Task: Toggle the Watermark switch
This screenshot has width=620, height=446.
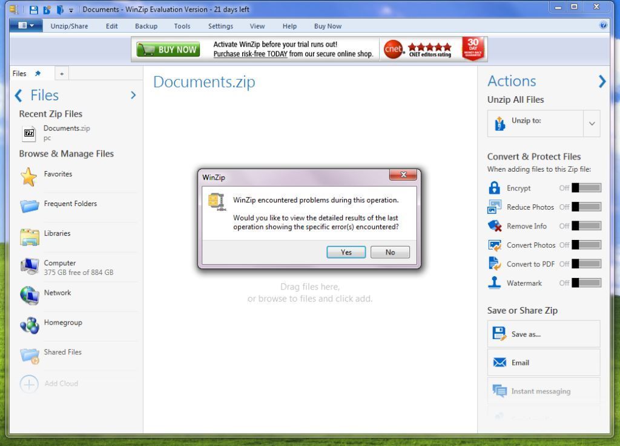Action: pyautogui.click(x=586, y=283)
